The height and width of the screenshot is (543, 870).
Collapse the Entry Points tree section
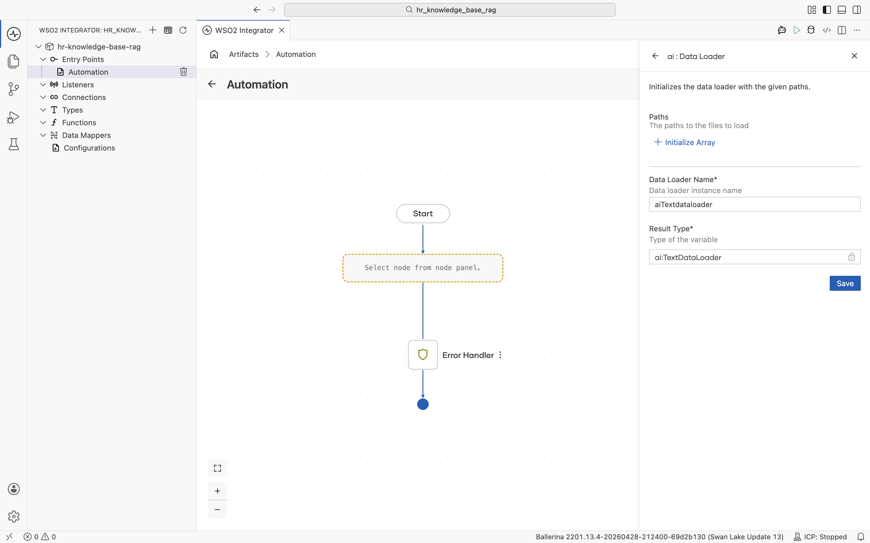(43, 59)
